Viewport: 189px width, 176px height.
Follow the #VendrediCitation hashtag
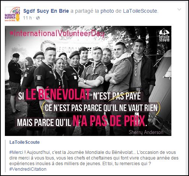(28, 169)
